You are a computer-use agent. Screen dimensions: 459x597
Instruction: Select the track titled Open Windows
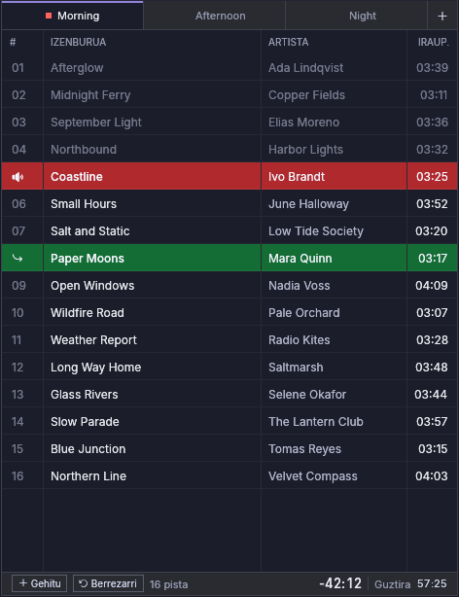coord(92,286)
